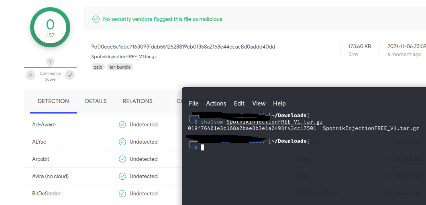Open terminal Help menu
Image resolution: width=426 pixels, height=205 pixels.
tap(279, 104)
